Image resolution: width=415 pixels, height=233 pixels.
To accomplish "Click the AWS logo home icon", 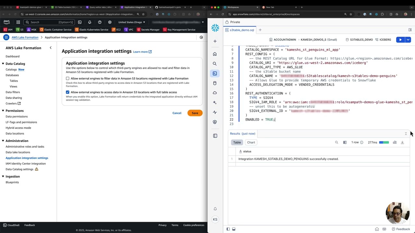I will click(6, 22).
